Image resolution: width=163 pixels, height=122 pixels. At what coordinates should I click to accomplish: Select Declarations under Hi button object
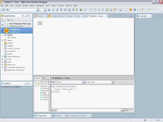pyautogui.click(x=46, y=90)
